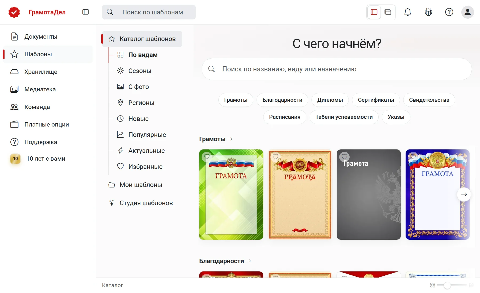
Task: Click the magnifier icon in template search
Action: click(110, 12)
